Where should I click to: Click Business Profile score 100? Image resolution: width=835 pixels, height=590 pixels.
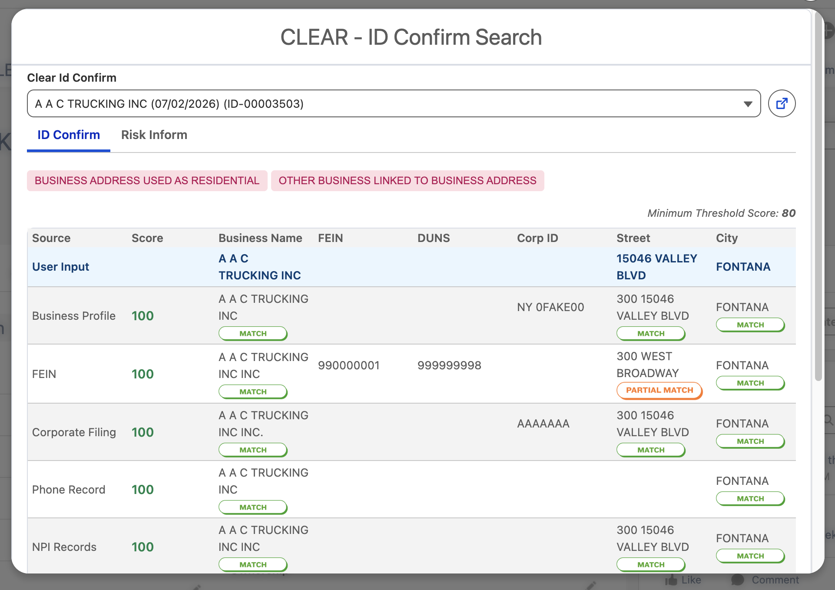[142, 316]
